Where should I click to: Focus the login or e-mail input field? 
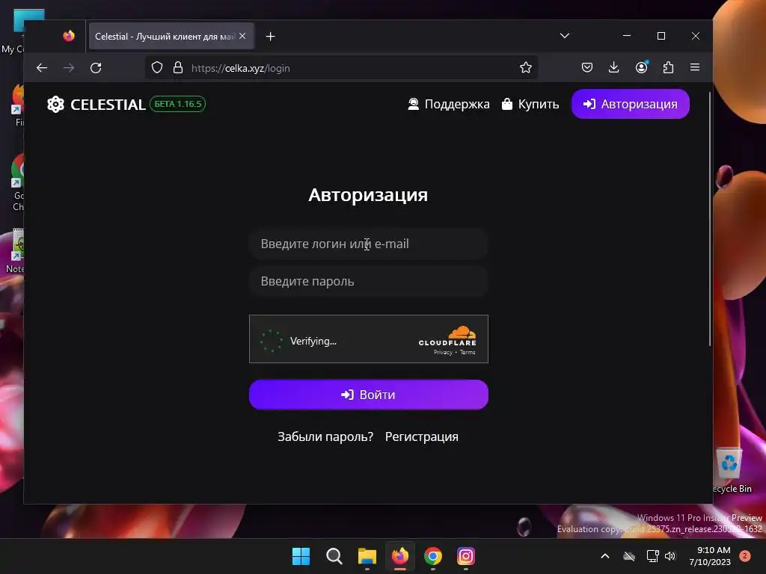point(368,244)
